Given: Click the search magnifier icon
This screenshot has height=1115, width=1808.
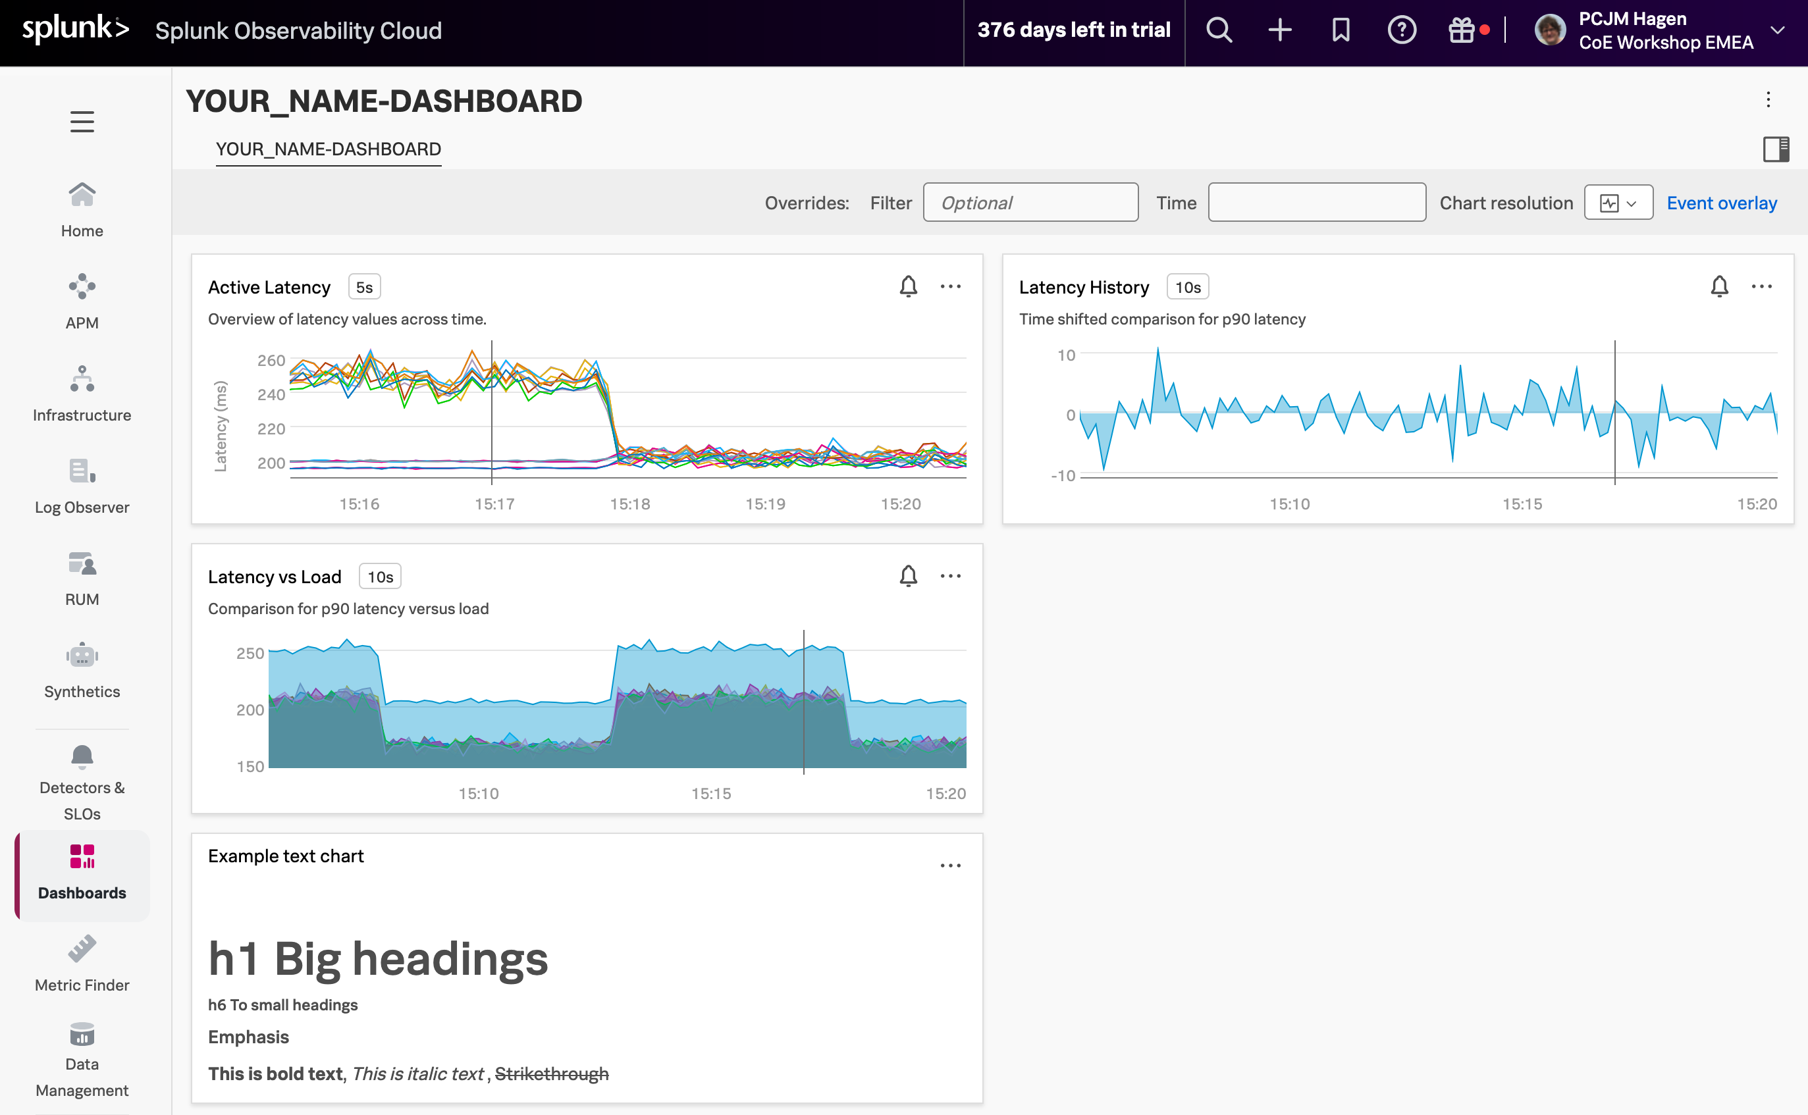Looking at the screenshot, I should coord(1219,30).
